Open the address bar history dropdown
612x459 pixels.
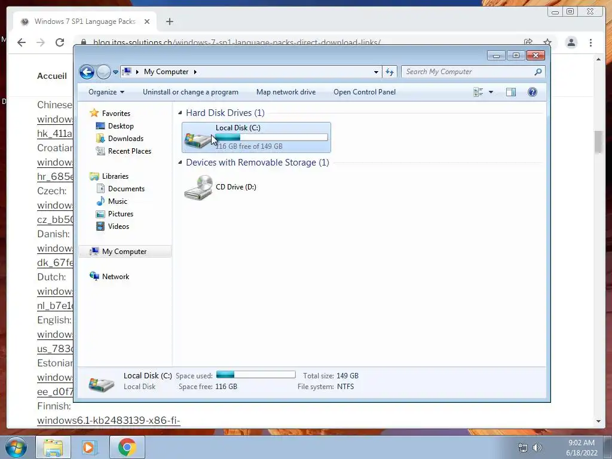click(x=376, y=72)
